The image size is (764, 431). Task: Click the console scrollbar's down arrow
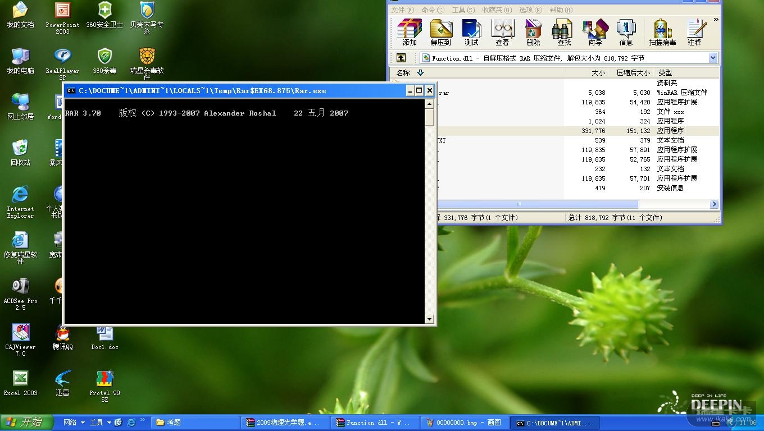[x=429, y=319]
